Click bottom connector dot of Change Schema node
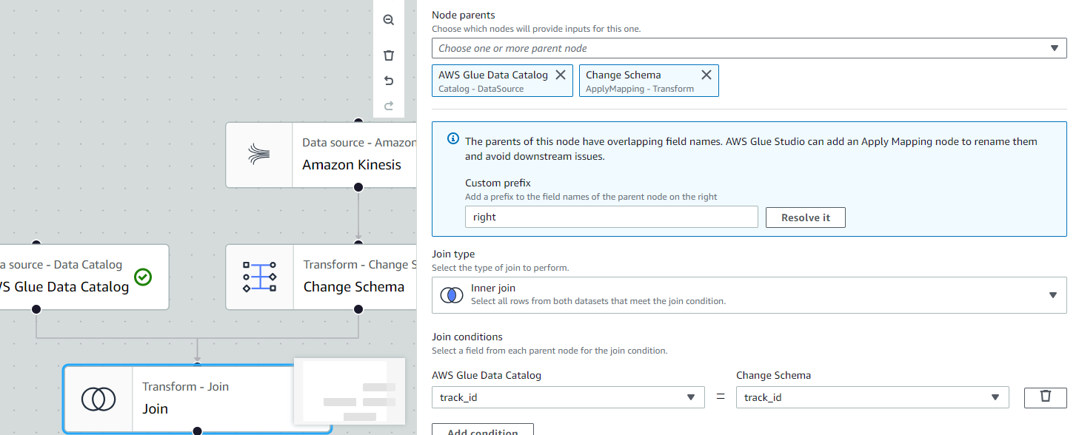The height and width of the screenshot is (435, 1079). click(x=358, y=309)
